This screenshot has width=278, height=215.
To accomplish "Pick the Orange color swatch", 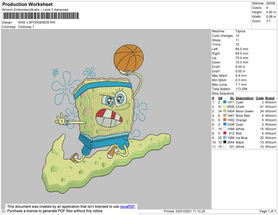I will [225, 120].
